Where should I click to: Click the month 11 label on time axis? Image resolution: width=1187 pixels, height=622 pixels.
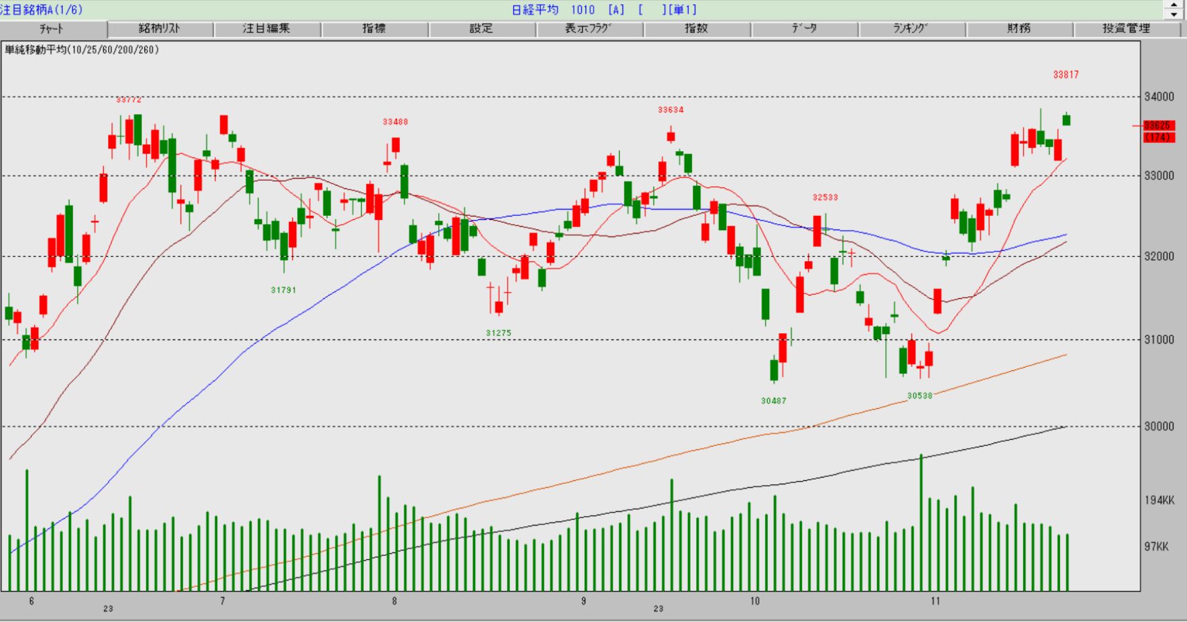pyautogui.click(x=935, y=600)
